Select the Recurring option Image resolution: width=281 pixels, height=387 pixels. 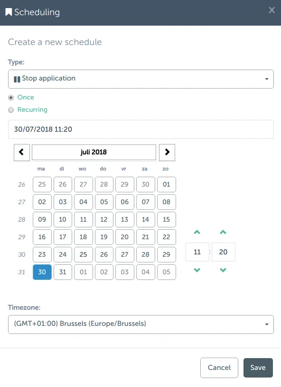tap(10, 109)
